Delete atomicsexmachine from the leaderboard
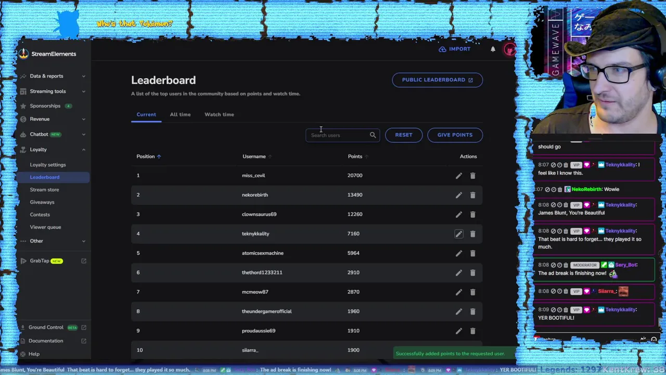This screenshot has height=375, width=666. coord(472,253)
